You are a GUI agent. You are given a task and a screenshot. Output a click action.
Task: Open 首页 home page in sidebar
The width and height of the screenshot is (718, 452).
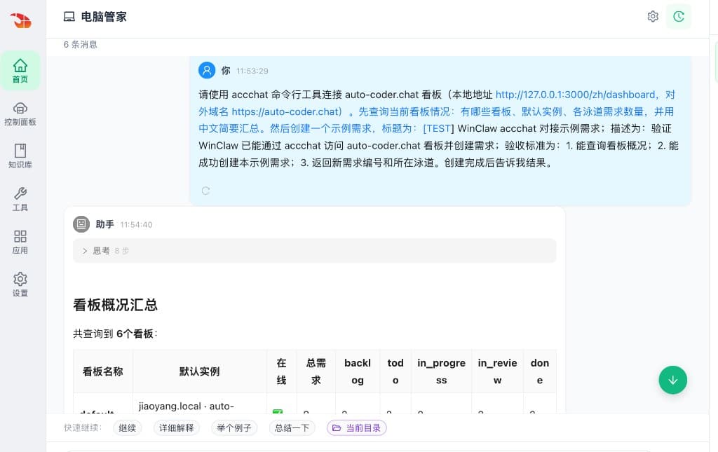20,70
